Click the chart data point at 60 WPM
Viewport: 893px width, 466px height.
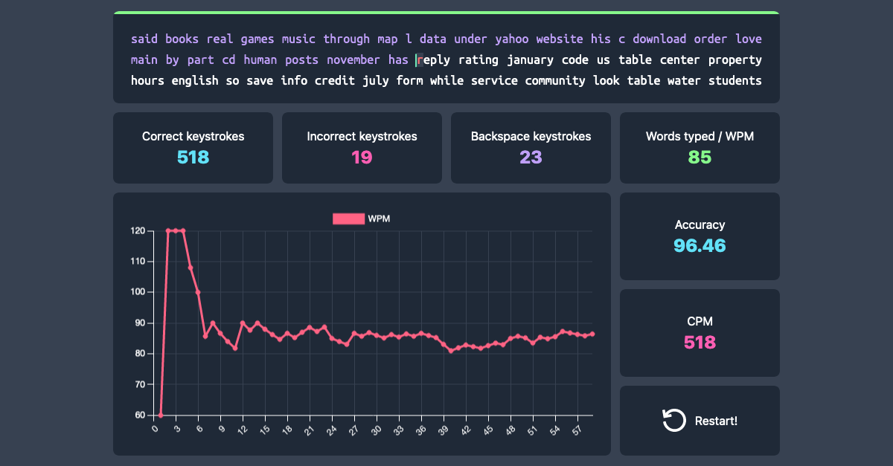[x=161, y=415]
